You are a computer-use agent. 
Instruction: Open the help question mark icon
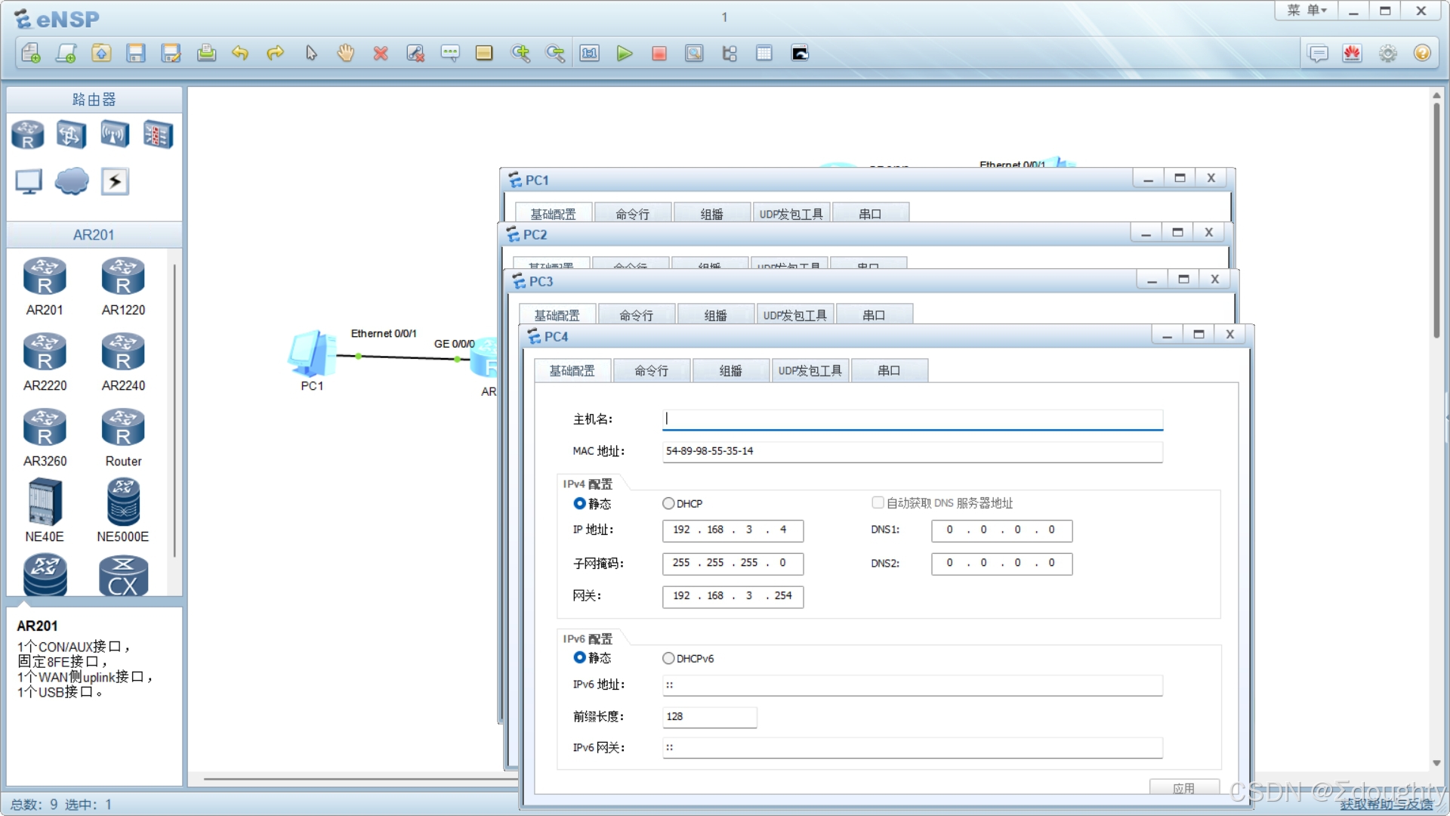pos(1422,53)
